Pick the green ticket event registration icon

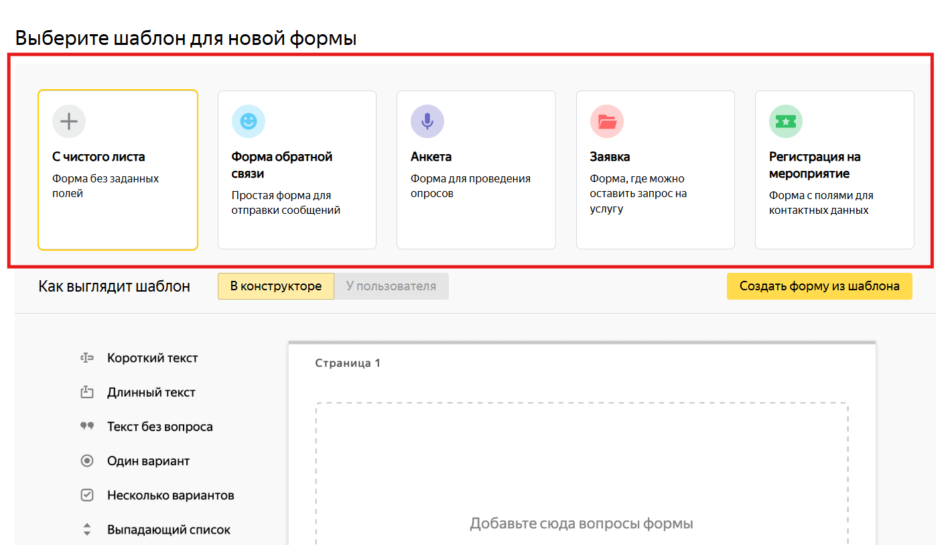point(786,121)
